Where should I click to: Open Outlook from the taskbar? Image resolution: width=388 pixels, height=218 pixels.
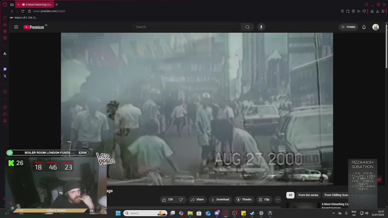208,213
